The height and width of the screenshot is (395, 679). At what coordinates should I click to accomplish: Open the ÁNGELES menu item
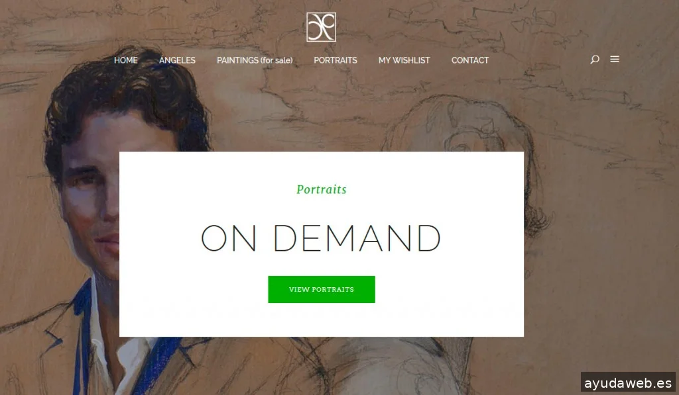(x=177, y=60)
